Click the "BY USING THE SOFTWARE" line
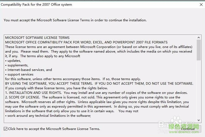The height and width of the screenshot is (137, 205). pyautogui.click(x=99, y=84)
